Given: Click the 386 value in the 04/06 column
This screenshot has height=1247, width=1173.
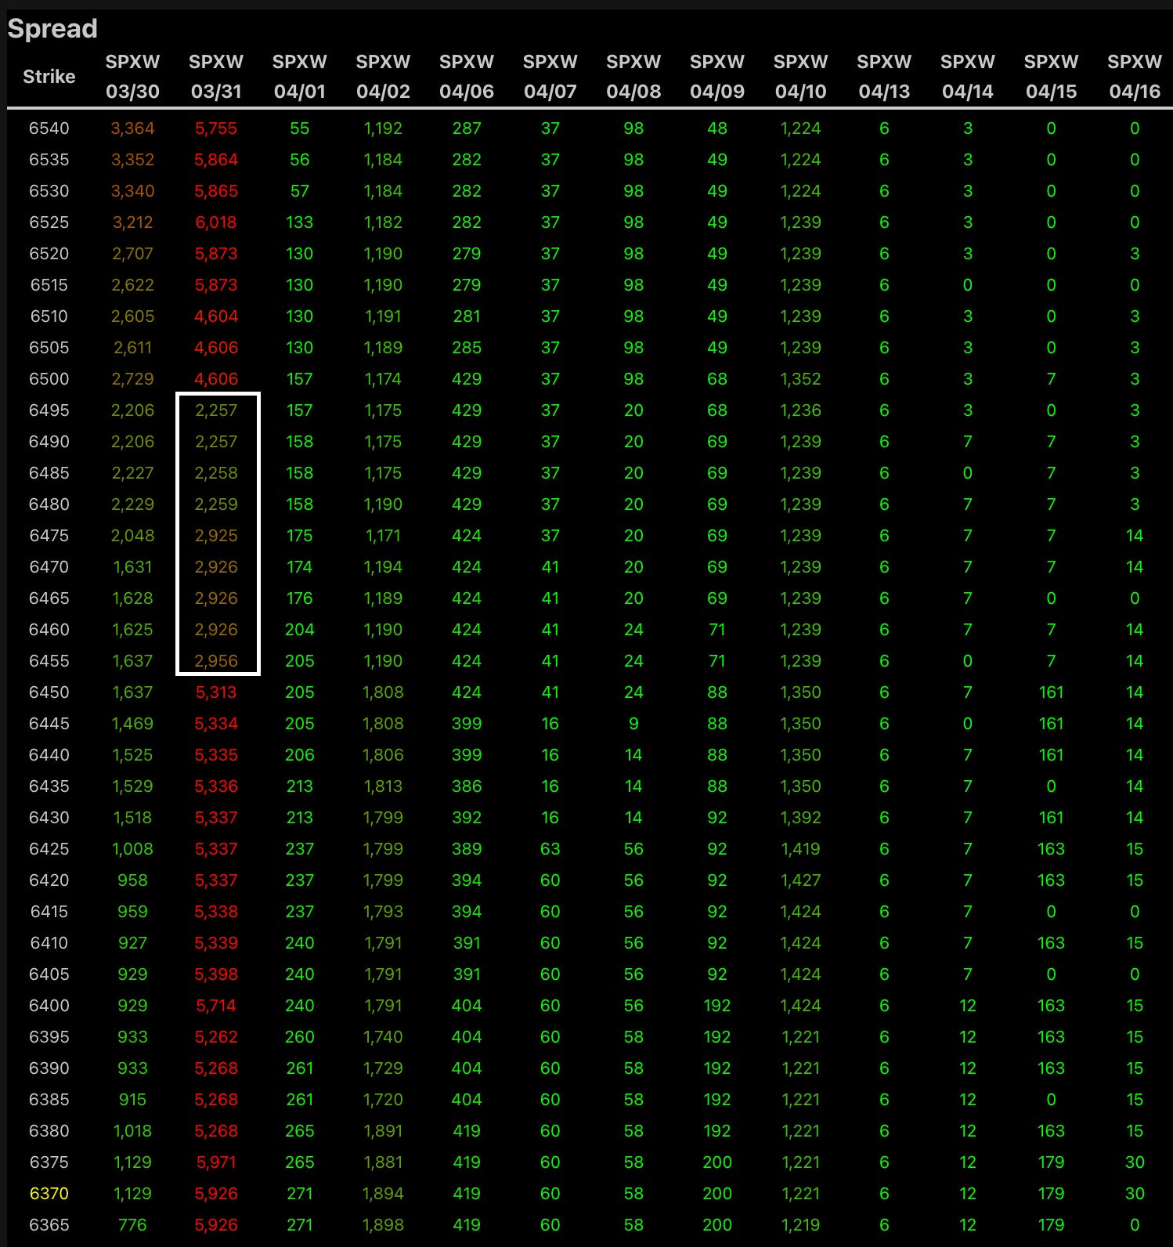Looking at the screenshot, I should point(467,786).
